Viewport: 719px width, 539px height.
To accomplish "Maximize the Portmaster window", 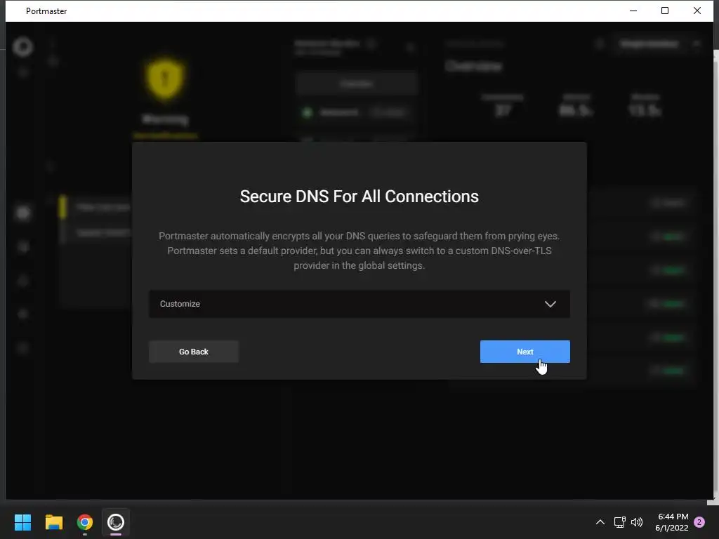I will 665,11.
